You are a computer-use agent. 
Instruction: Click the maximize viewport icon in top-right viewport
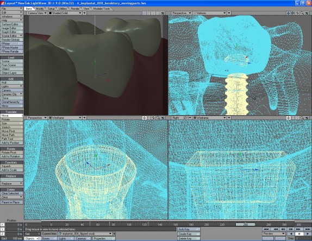coord(307,13)
